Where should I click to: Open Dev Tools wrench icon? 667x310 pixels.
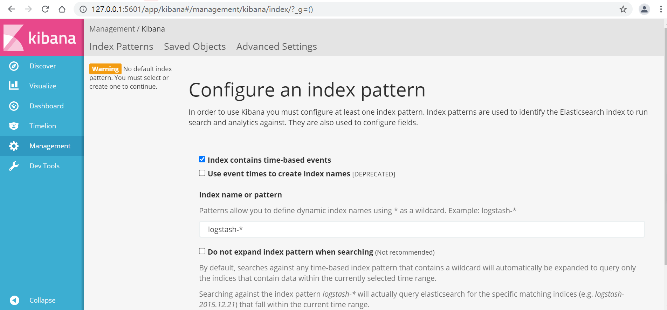[14, 166]
